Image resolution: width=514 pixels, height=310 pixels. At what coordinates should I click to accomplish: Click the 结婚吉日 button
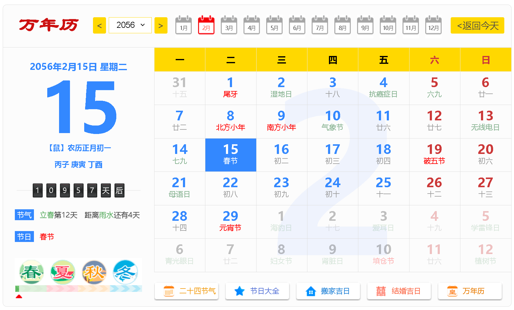399,291
